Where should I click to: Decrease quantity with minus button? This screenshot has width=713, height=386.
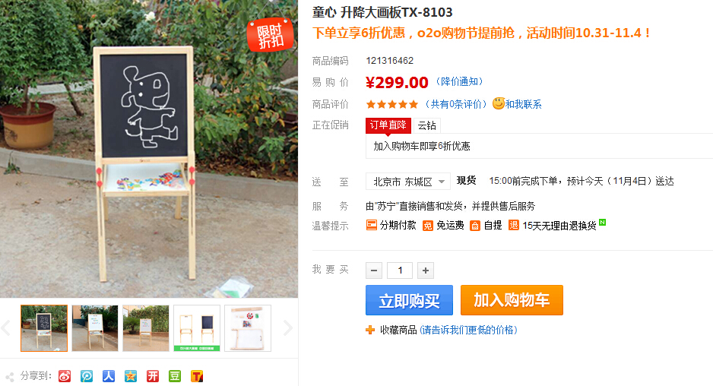(374, 271)
